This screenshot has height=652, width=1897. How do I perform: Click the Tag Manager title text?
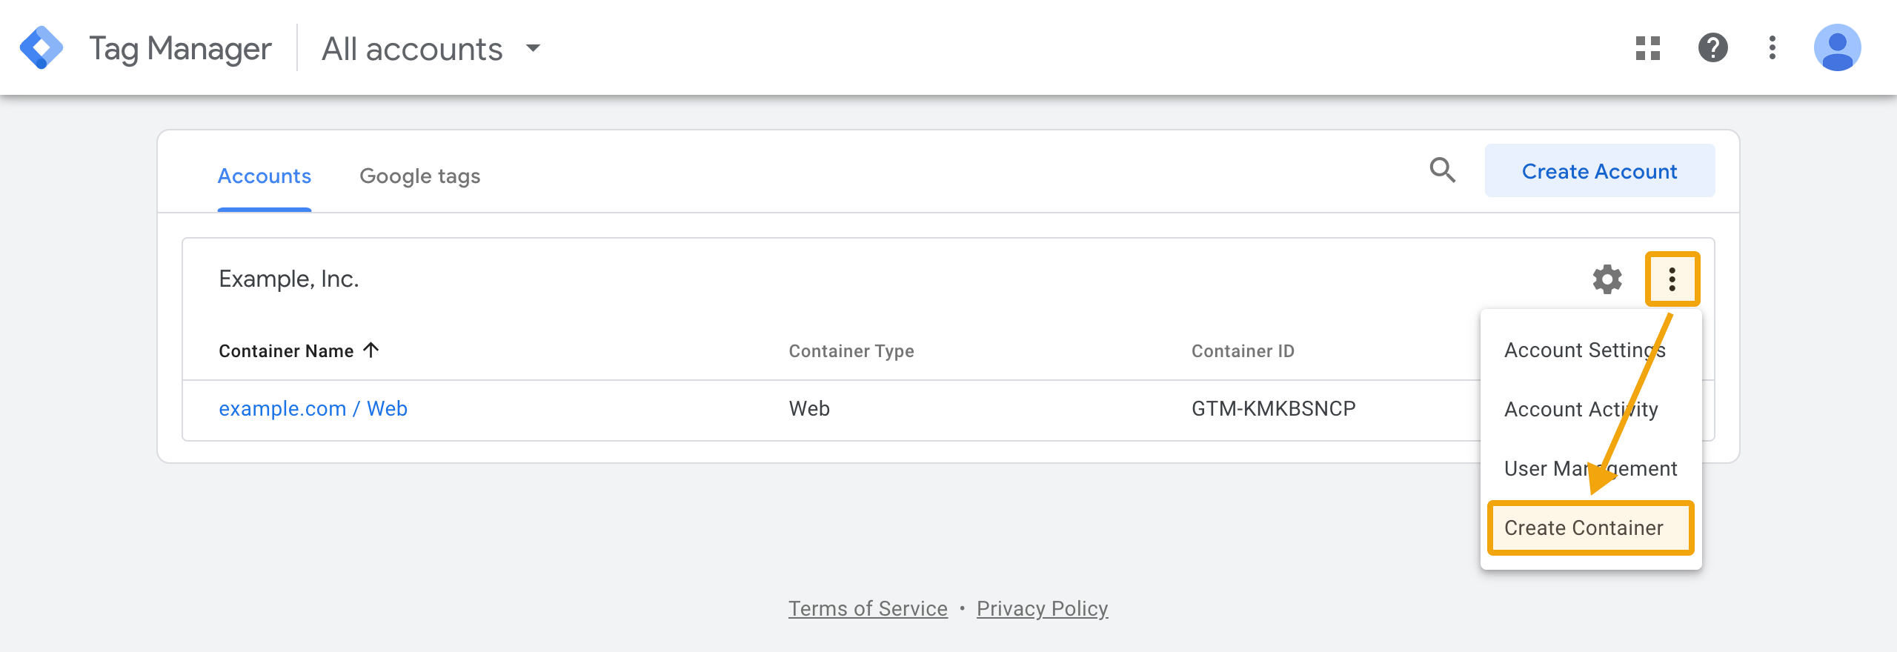(180, 49)
